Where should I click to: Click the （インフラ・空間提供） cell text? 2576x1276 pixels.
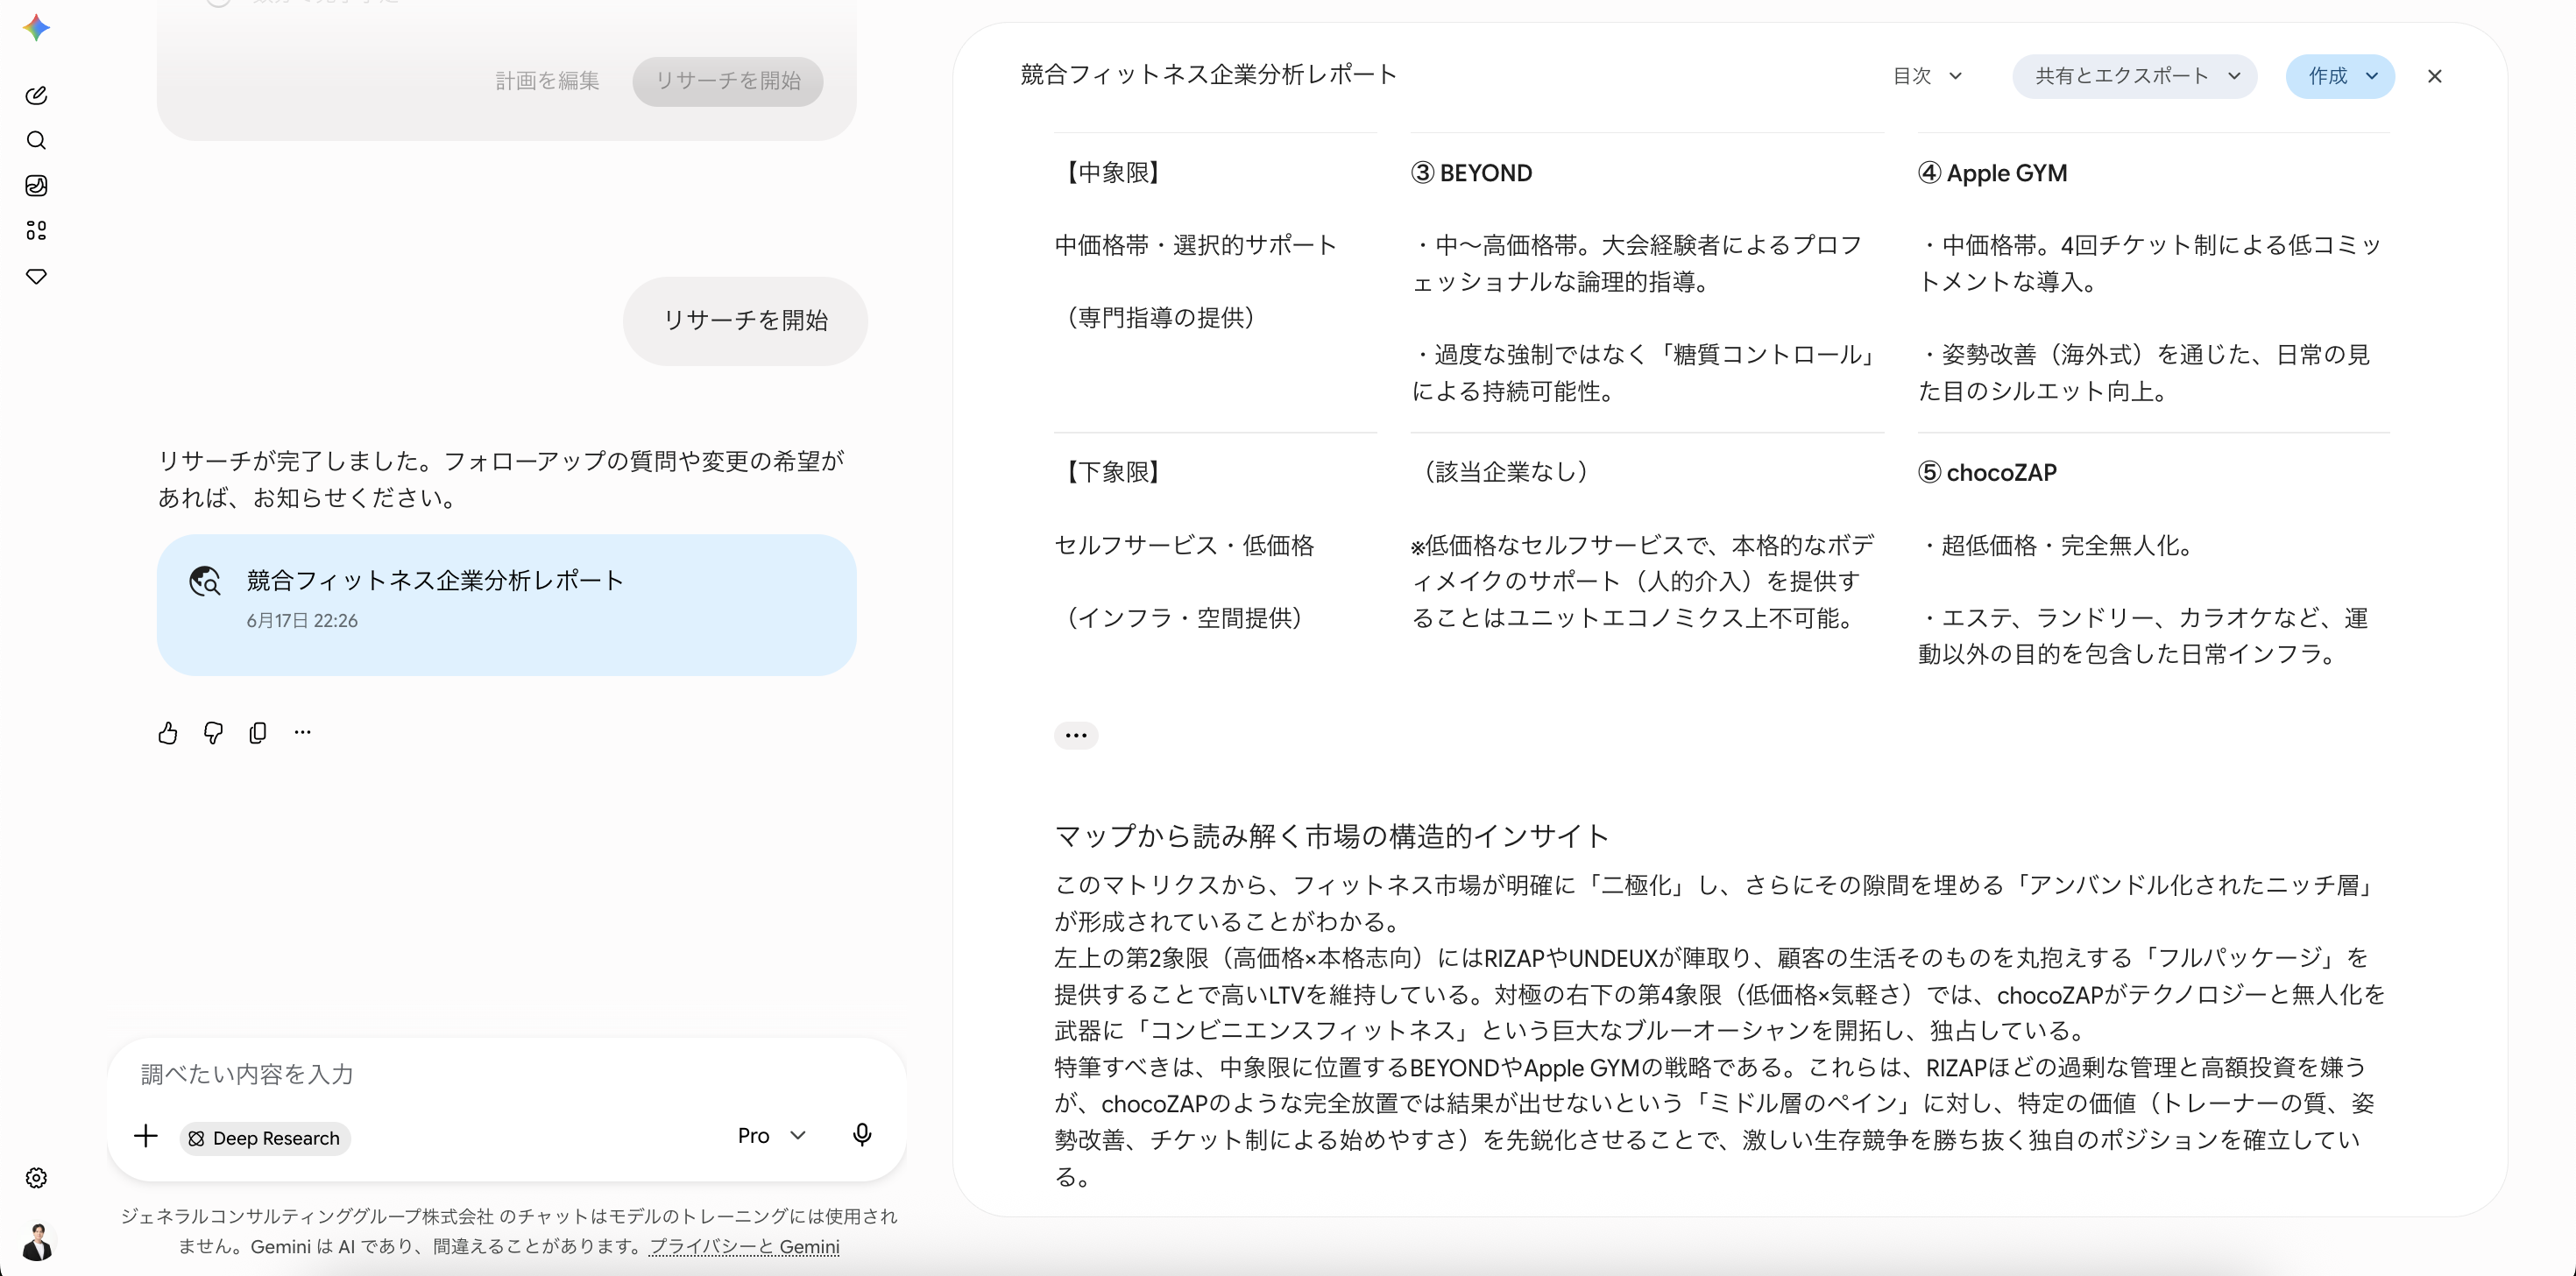click(1184, 617)
